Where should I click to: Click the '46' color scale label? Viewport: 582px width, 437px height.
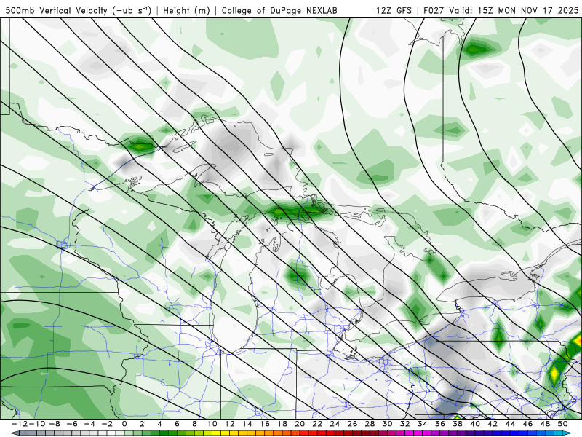pos(527,424)
